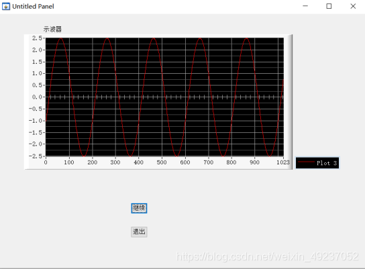Image resolution: width=365 pixels, height=269 pixels.
Task: Click the 0.0 y-axis label
Action: tap(37, 97)
